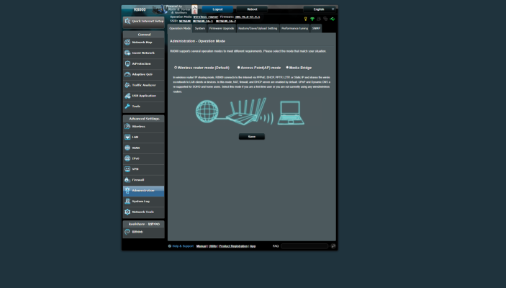Open the Adaptive QoS gauge icon
The image size is (506, 288).
pos(127,74)
